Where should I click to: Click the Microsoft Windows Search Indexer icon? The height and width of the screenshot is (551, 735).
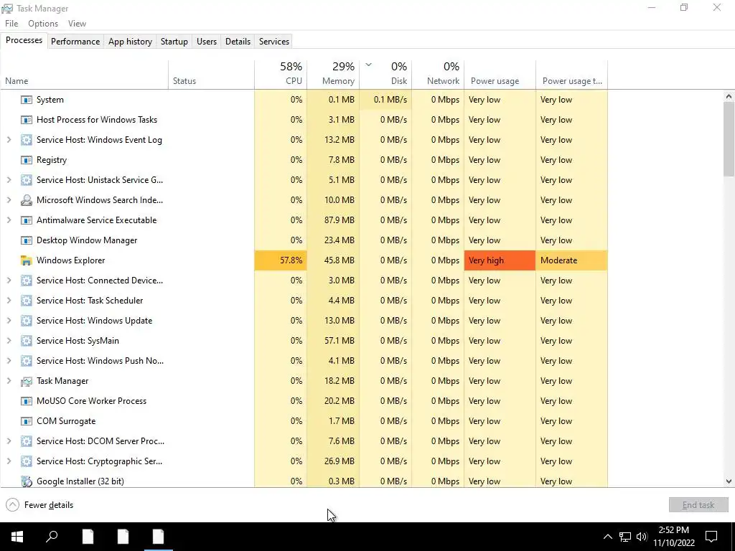[x=27, y=201]
